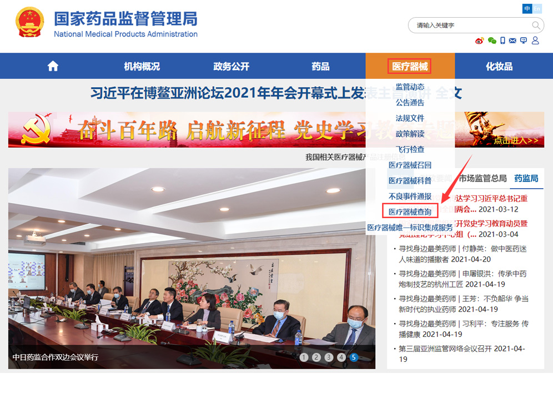
Task: Switch language to En
Action: point(537,8)
